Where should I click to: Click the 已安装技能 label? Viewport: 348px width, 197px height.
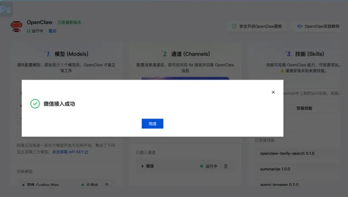tap(265, 140)
